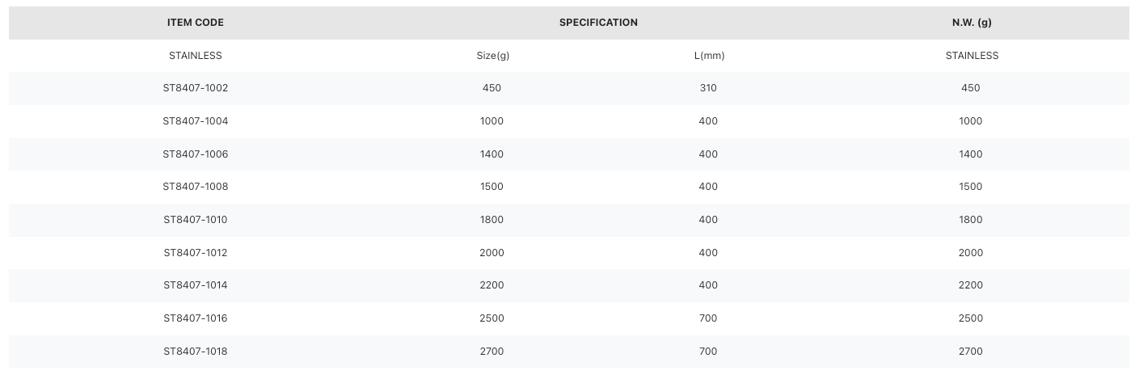
Task: Click the 700 length in the ST8407-1016 row
Action: 708,318
